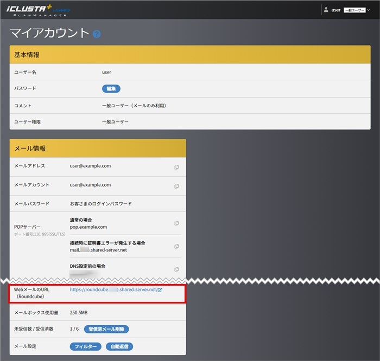
Task: Select comment text 一般ユーザー（メールのみ利用）
Action: 134,106
